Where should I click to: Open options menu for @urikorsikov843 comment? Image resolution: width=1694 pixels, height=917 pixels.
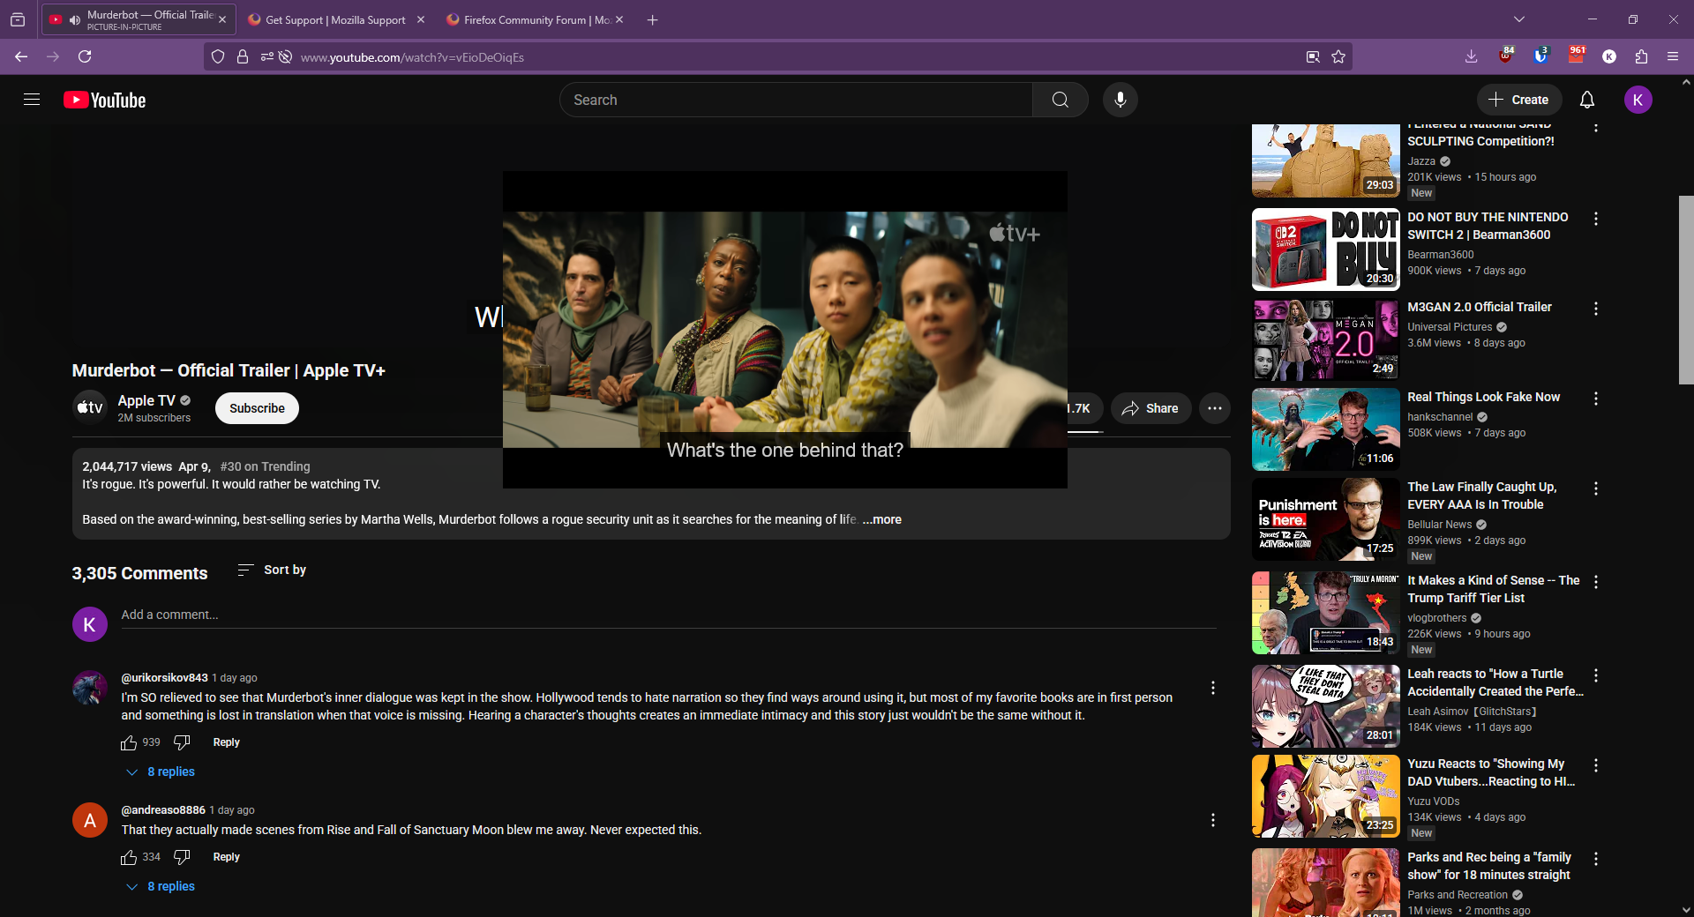click(1213, 688)
